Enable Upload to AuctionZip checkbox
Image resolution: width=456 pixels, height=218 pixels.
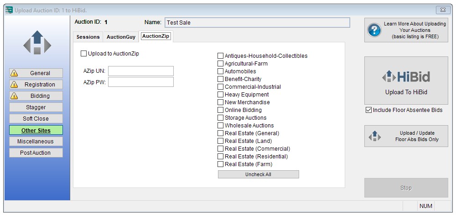tap(83, 53)
